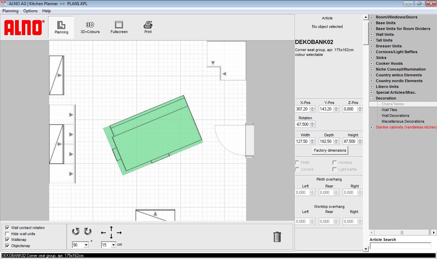The width and height of the screenshot is (437, 259).
Task: Select Dresser Units category
Action: click(389, 46)
